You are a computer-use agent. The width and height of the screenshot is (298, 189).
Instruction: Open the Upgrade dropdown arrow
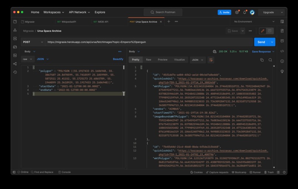[x=282, y=12]
